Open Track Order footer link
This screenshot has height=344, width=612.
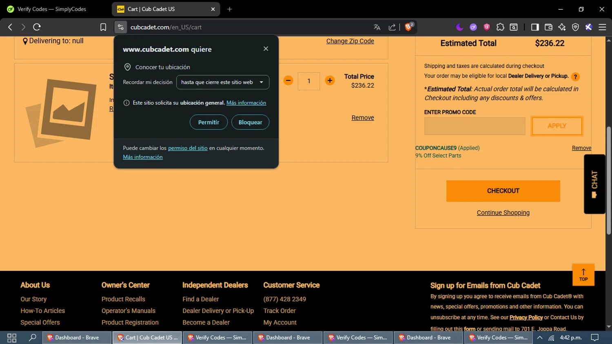point(279,311)
